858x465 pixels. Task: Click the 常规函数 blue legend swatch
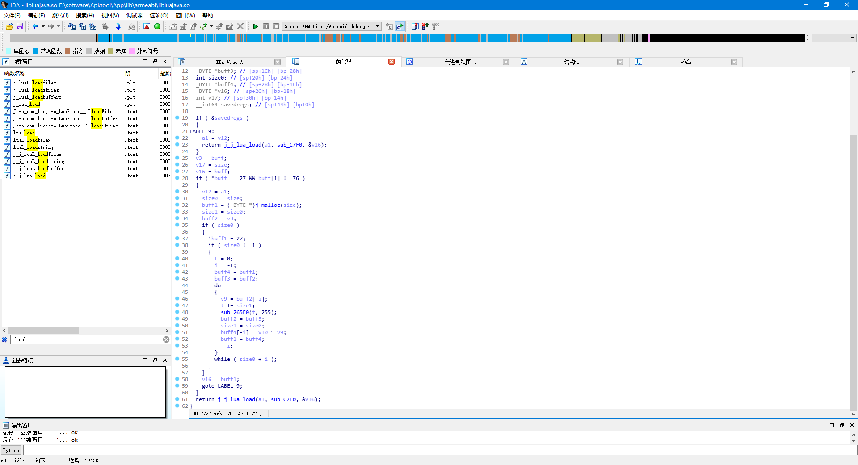tap(35, 50)
